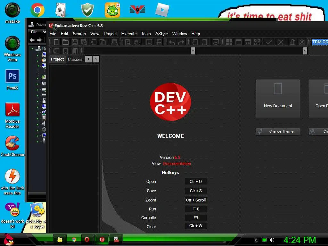Open the Edit menu
The image size is (328, 246).
tap(64, 34)
